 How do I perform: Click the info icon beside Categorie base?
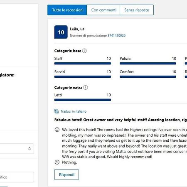pos(84,51)
